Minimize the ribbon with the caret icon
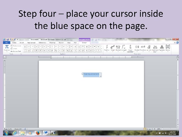The image size is (182, 137). click(175, 43)
